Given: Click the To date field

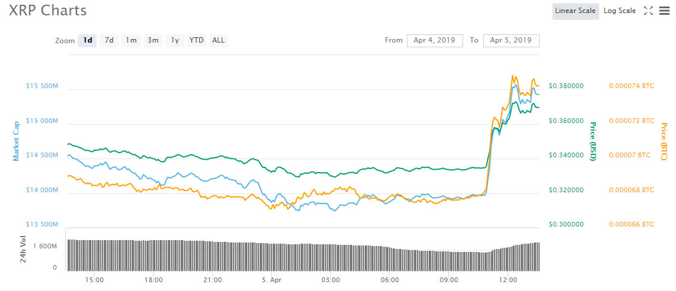Looking at the screenshot, I should (x=511, y=40).
